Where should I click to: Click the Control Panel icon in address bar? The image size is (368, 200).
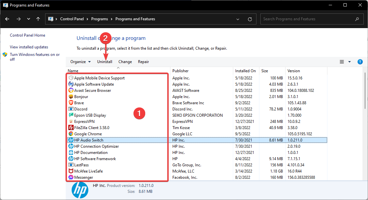(x=51, y=19)
